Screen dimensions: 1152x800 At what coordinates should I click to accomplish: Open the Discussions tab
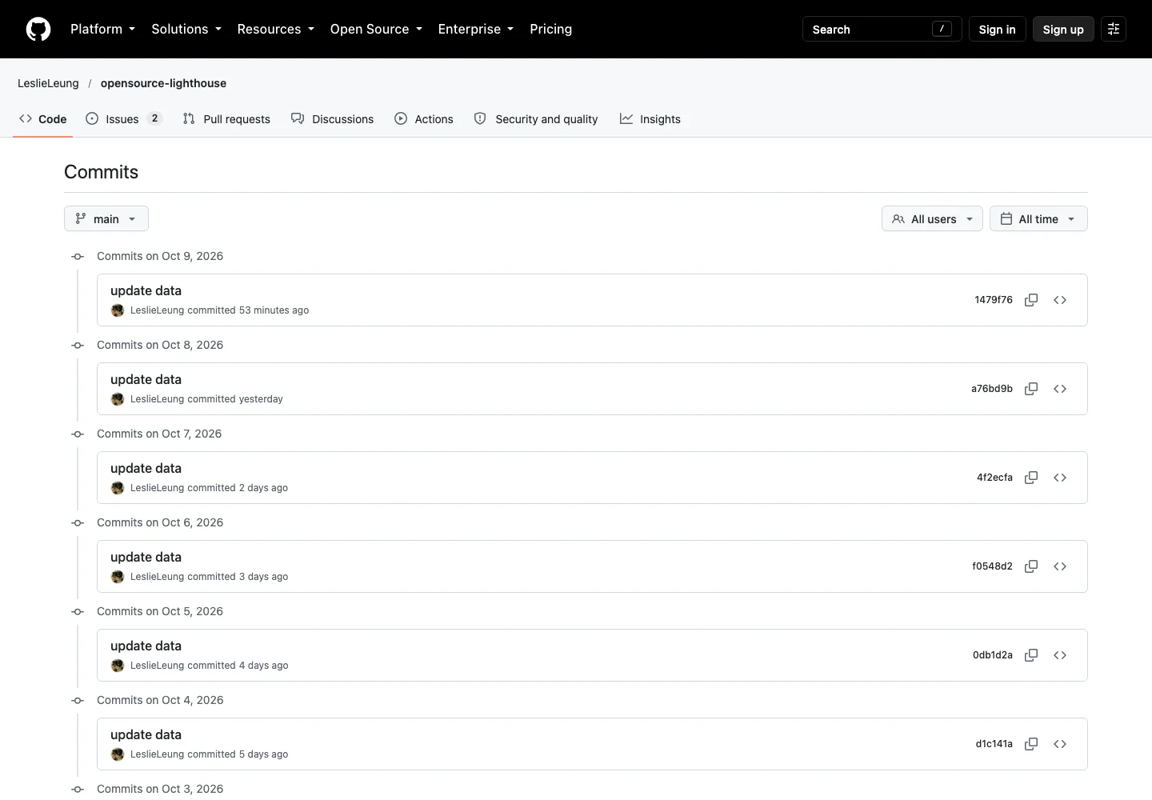pos(332,119)
